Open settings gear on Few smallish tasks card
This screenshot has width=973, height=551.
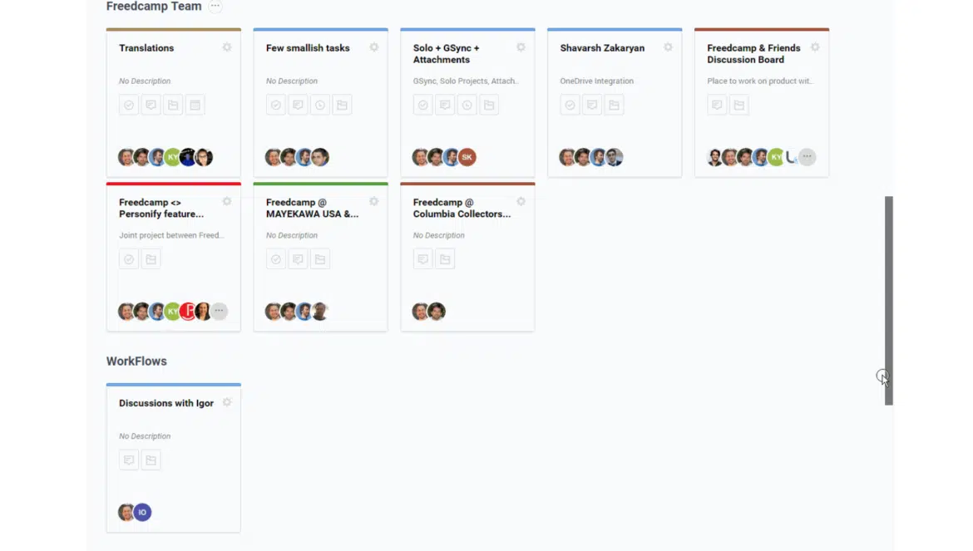pyautogui.click(x=374, y=48)
